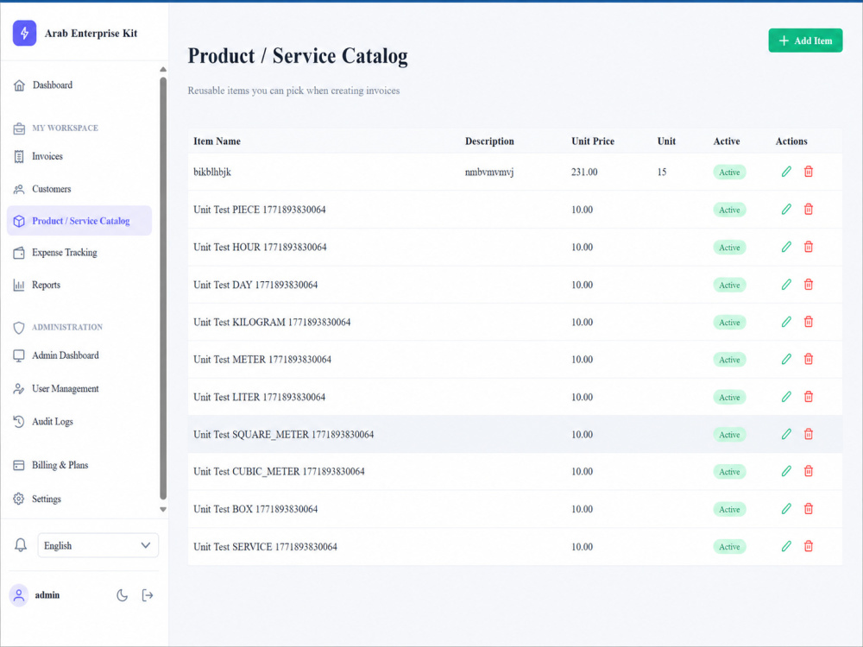This screenshot has width=863, height=647.
Task: Edit Unit Test BOX item pencil icon
Action: coord(786,509)
